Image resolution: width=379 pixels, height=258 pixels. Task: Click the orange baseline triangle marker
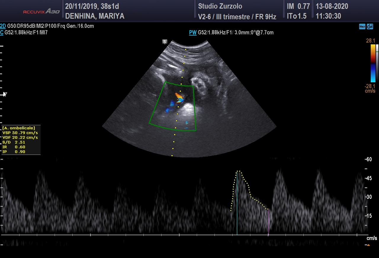pyautogui.click(x=368, y=245)
